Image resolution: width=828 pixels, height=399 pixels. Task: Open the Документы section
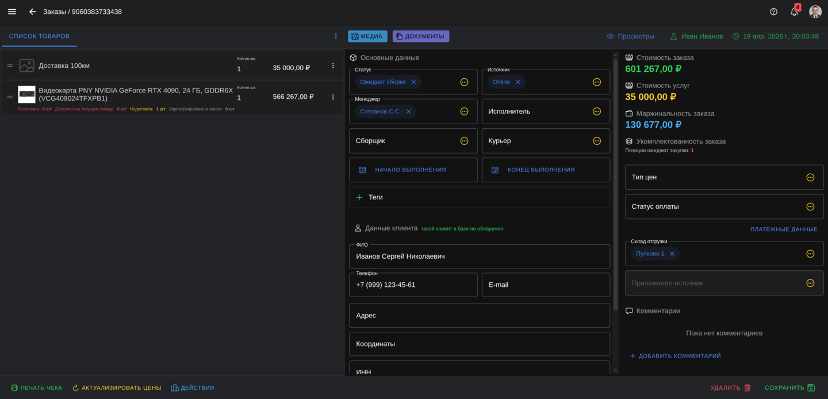click(x=420, y=36)
